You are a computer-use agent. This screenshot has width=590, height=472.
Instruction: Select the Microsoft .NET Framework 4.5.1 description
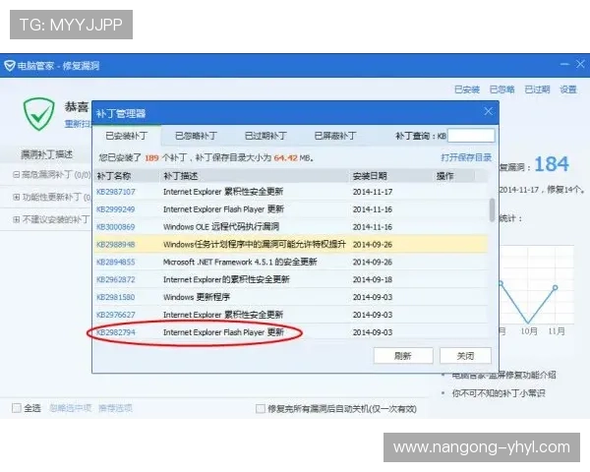(240, 262)
